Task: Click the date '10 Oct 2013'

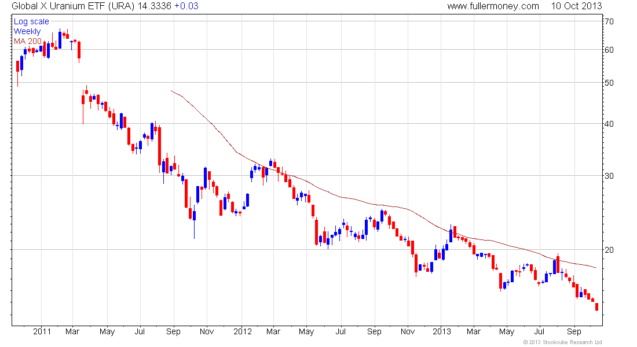Action: [576, 6]
